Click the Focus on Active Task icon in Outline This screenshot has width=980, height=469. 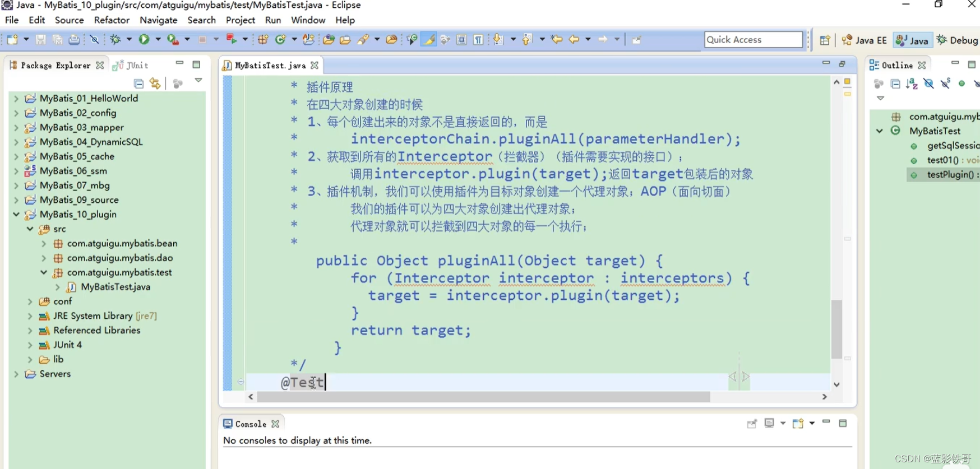pos(879,83)
